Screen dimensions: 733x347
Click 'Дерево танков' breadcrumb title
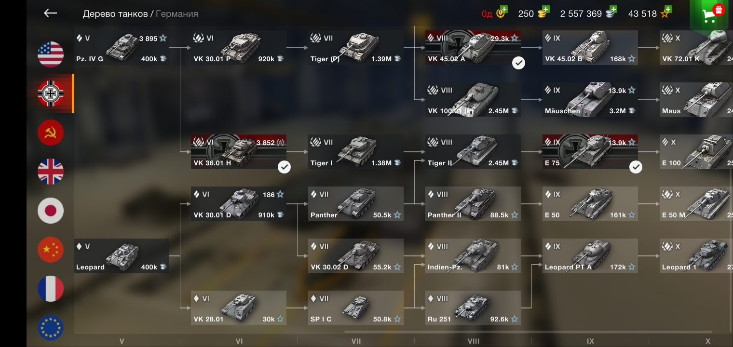pos(115,14)
